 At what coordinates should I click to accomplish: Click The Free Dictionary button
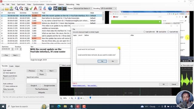pos(42,89)
